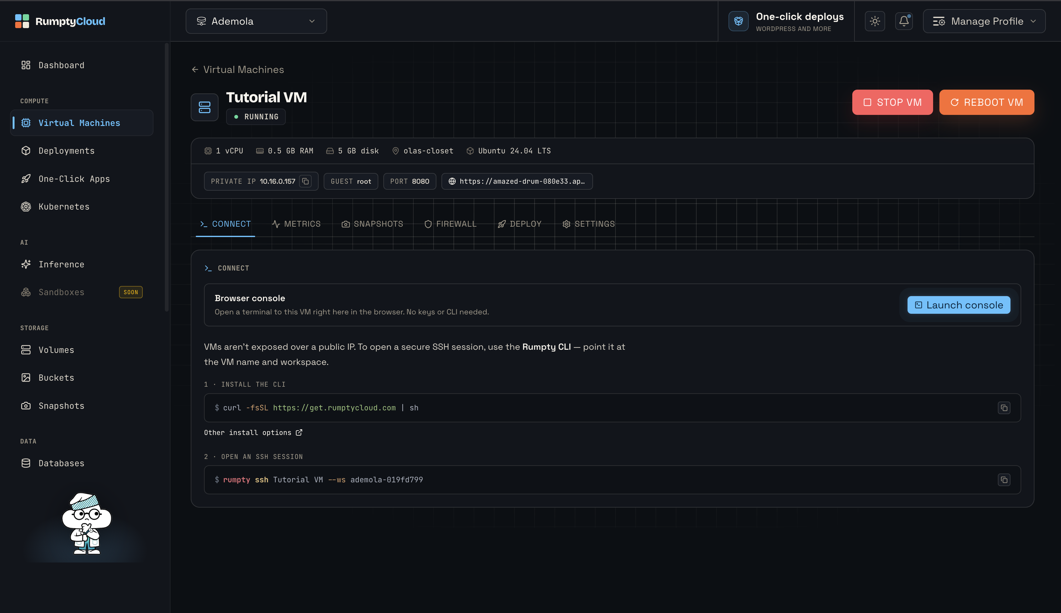The width and height of the screenshot is (1061, 613).
Task: Click the Ubuntu 24.04 LTS label
Action: tap(509, 151)
